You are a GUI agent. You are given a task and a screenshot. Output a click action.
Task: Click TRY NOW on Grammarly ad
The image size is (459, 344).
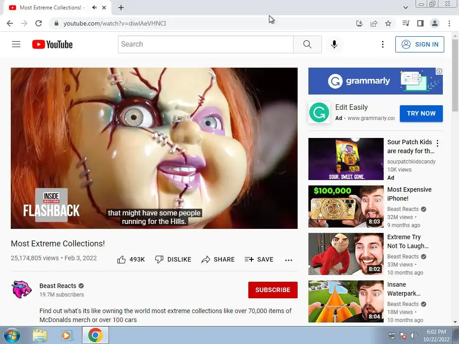pyautogui.click(x=421, y=113)
